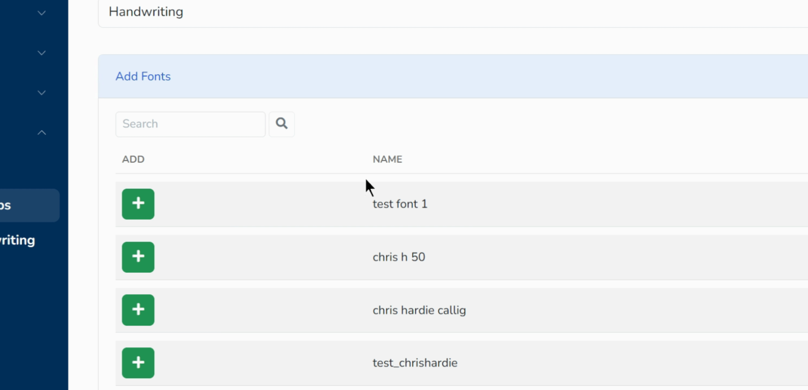This screenshot has width=808, height=390.
Task: Click the NAME column header
Action: point(387,159)
